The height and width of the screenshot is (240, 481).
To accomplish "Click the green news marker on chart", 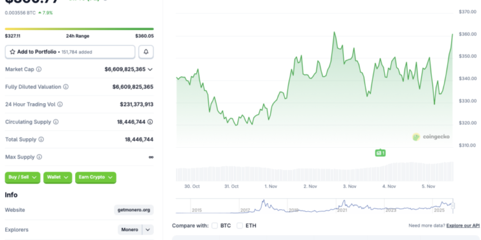I will point(380,153).
